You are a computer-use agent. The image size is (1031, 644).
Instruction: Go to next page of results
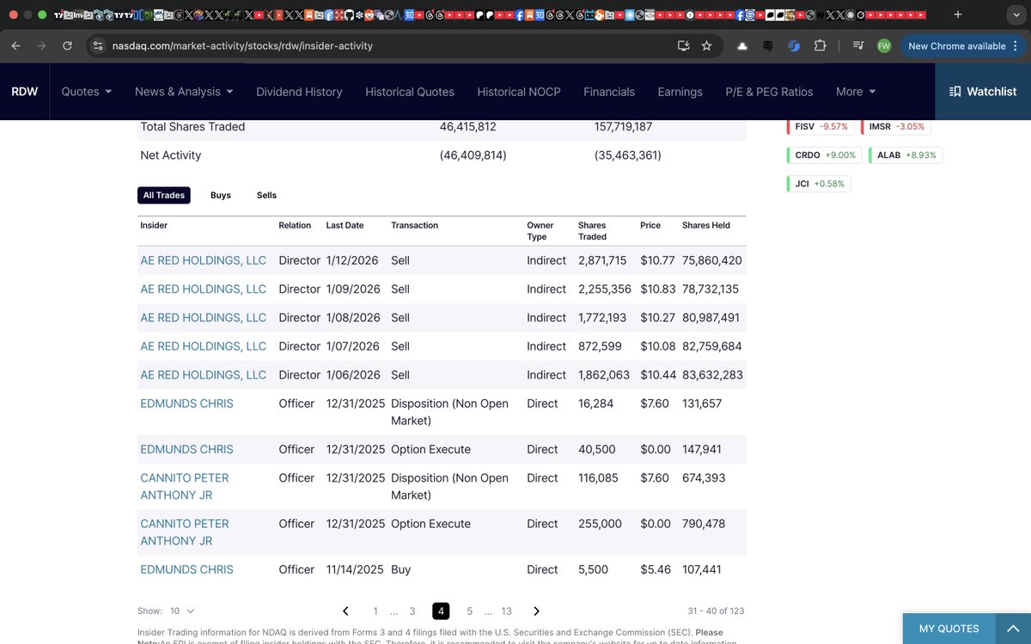tap(536, 611)
